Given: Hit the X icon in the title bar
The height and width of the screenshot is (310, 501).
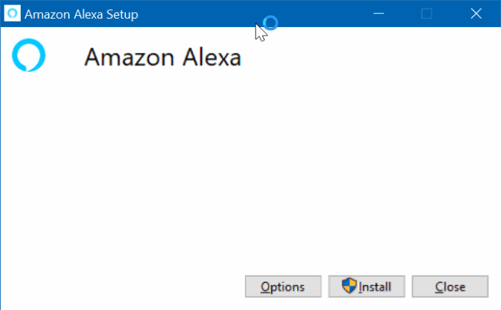Looking at the screenshot, I should coord(476,14).
